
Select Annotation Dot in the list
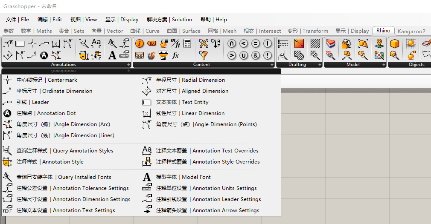click(39, 113)
